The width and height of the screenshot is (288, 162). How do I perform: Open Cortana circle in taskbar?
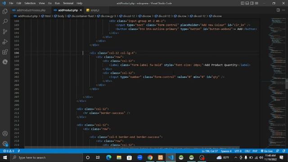click(88, 157)
